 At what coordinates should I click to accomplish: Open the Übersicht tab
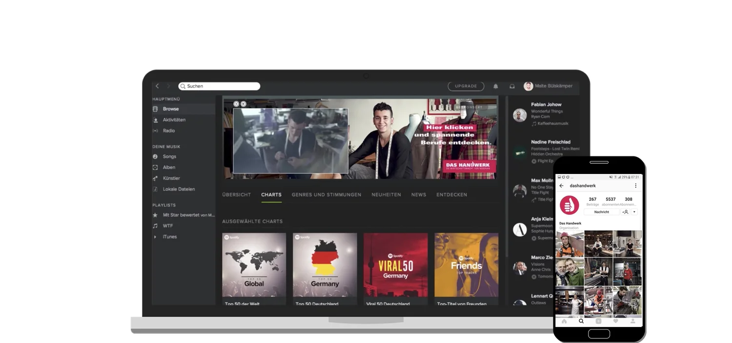pyautogui.click(x=237, y=194)
